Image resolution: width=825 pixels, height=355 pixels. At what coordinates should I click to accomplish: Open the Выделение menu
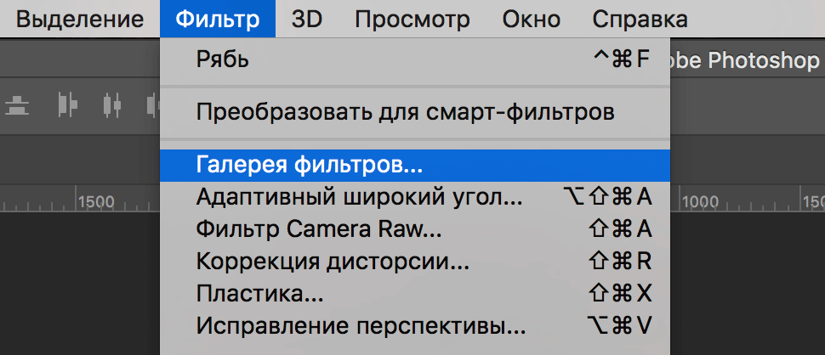click(80, 19)
